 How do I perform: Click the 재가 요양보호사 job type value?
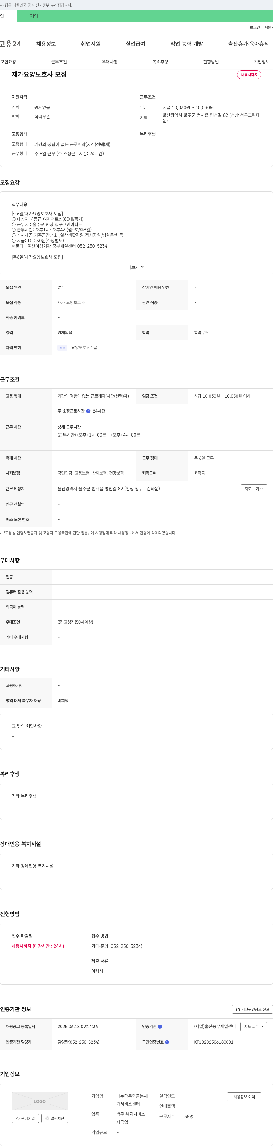click(x=71, y=303)
